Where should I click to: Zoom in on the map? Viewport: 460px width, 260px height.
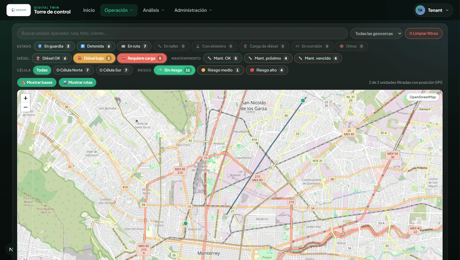(x=25, y=98)
